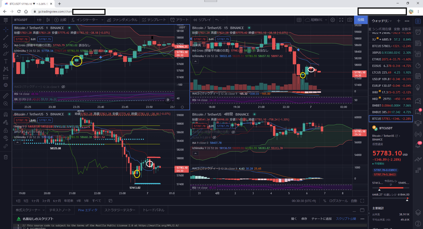Toggle hide all drawings eye icon
The width and height of the screenshot is (423, 229).
tap(6, 138)
